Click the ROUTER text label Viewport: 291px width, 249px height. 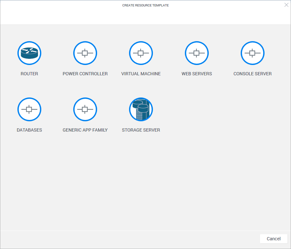click(29, 74)
